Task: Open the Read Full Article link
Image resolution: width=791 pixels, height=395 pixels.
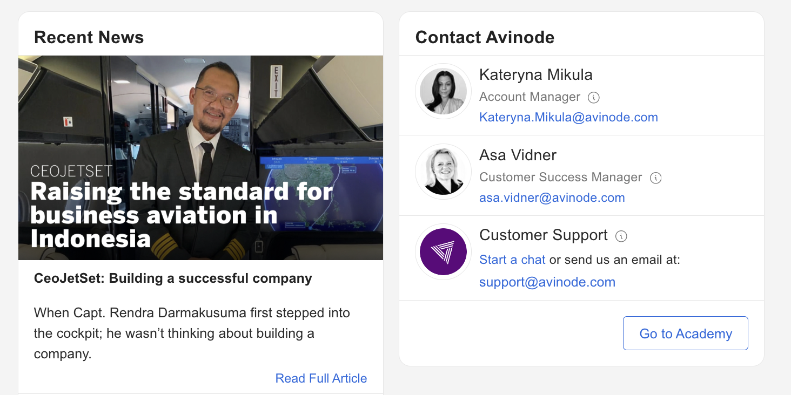Action: point(321,378)
